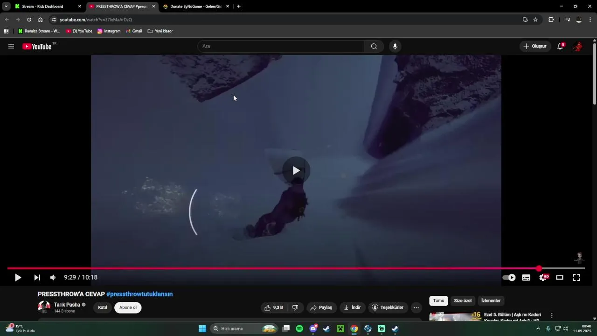
Task: Click the Paylaş share button
Action: pyautogui.click(x=321, y=308)
